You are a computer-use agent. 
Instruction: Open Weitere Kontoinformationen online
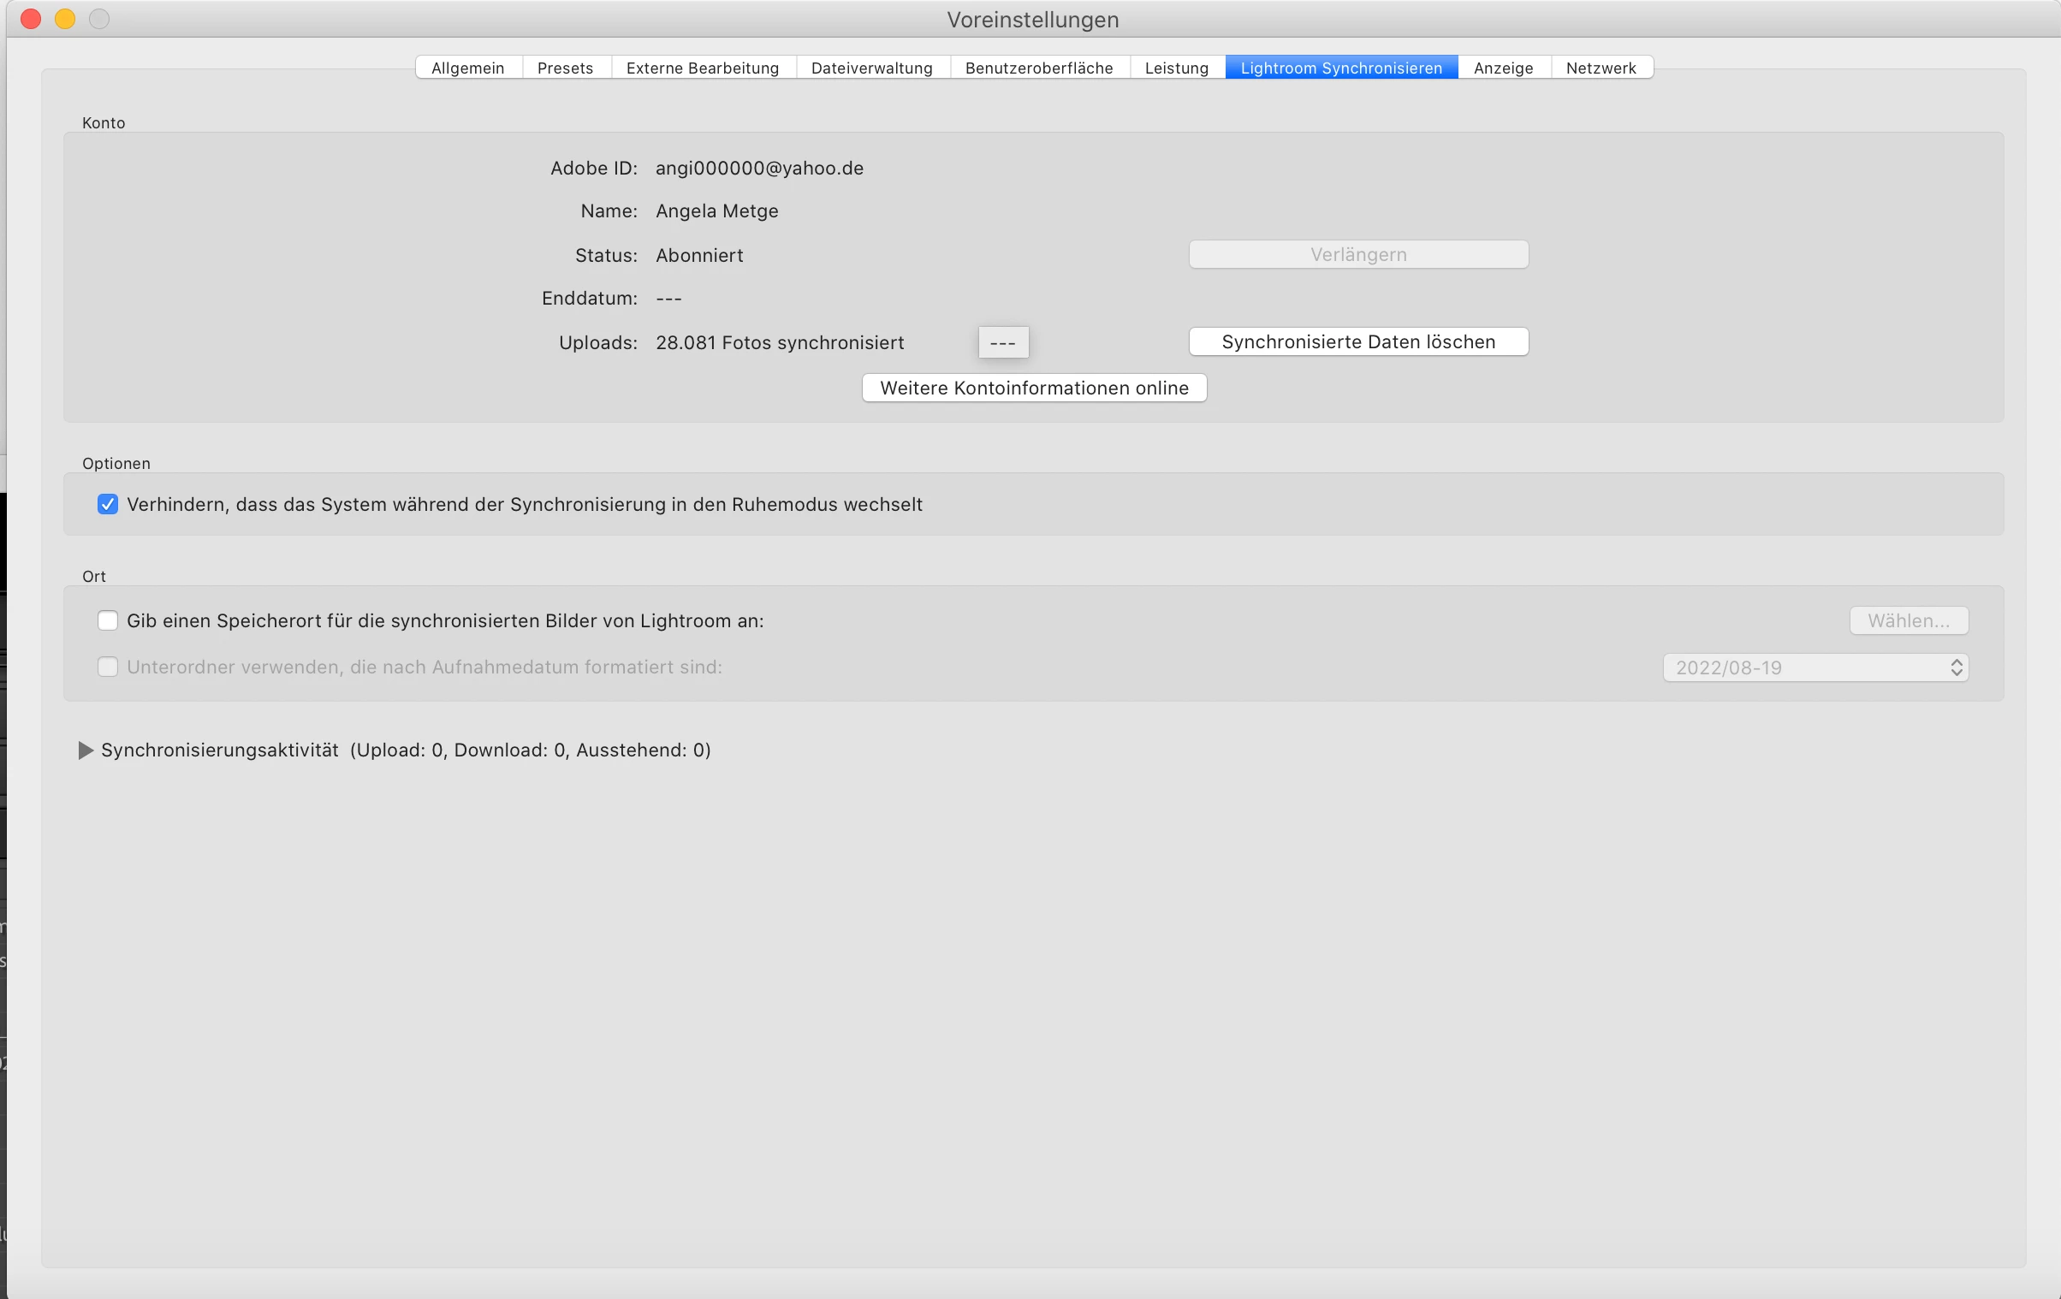pyautogui.click(x=1034, y=388)
